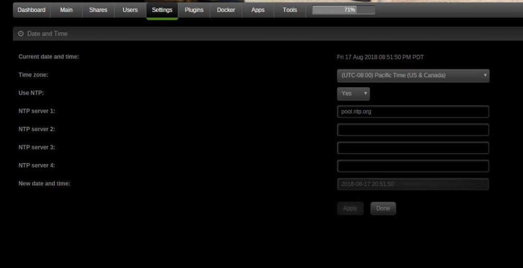Expand the Time zone dropdown
This screenshot has height=268, width=523.
pyautogui.click(x=413, y=76)
